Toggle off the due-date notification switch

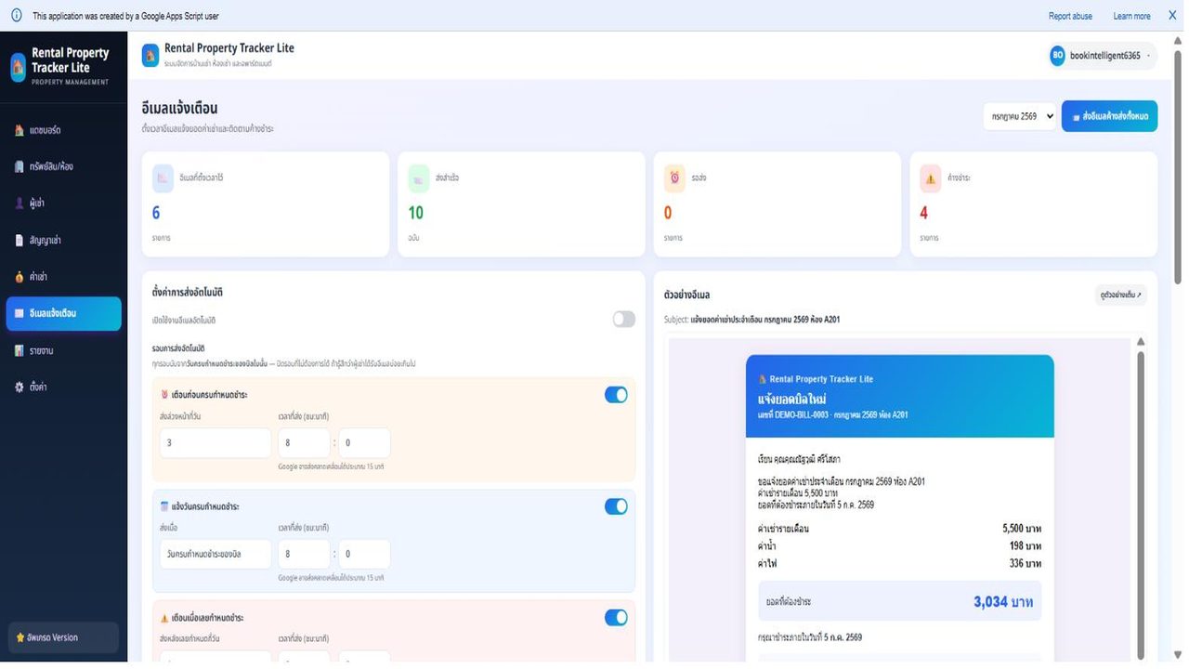point(616,506)
